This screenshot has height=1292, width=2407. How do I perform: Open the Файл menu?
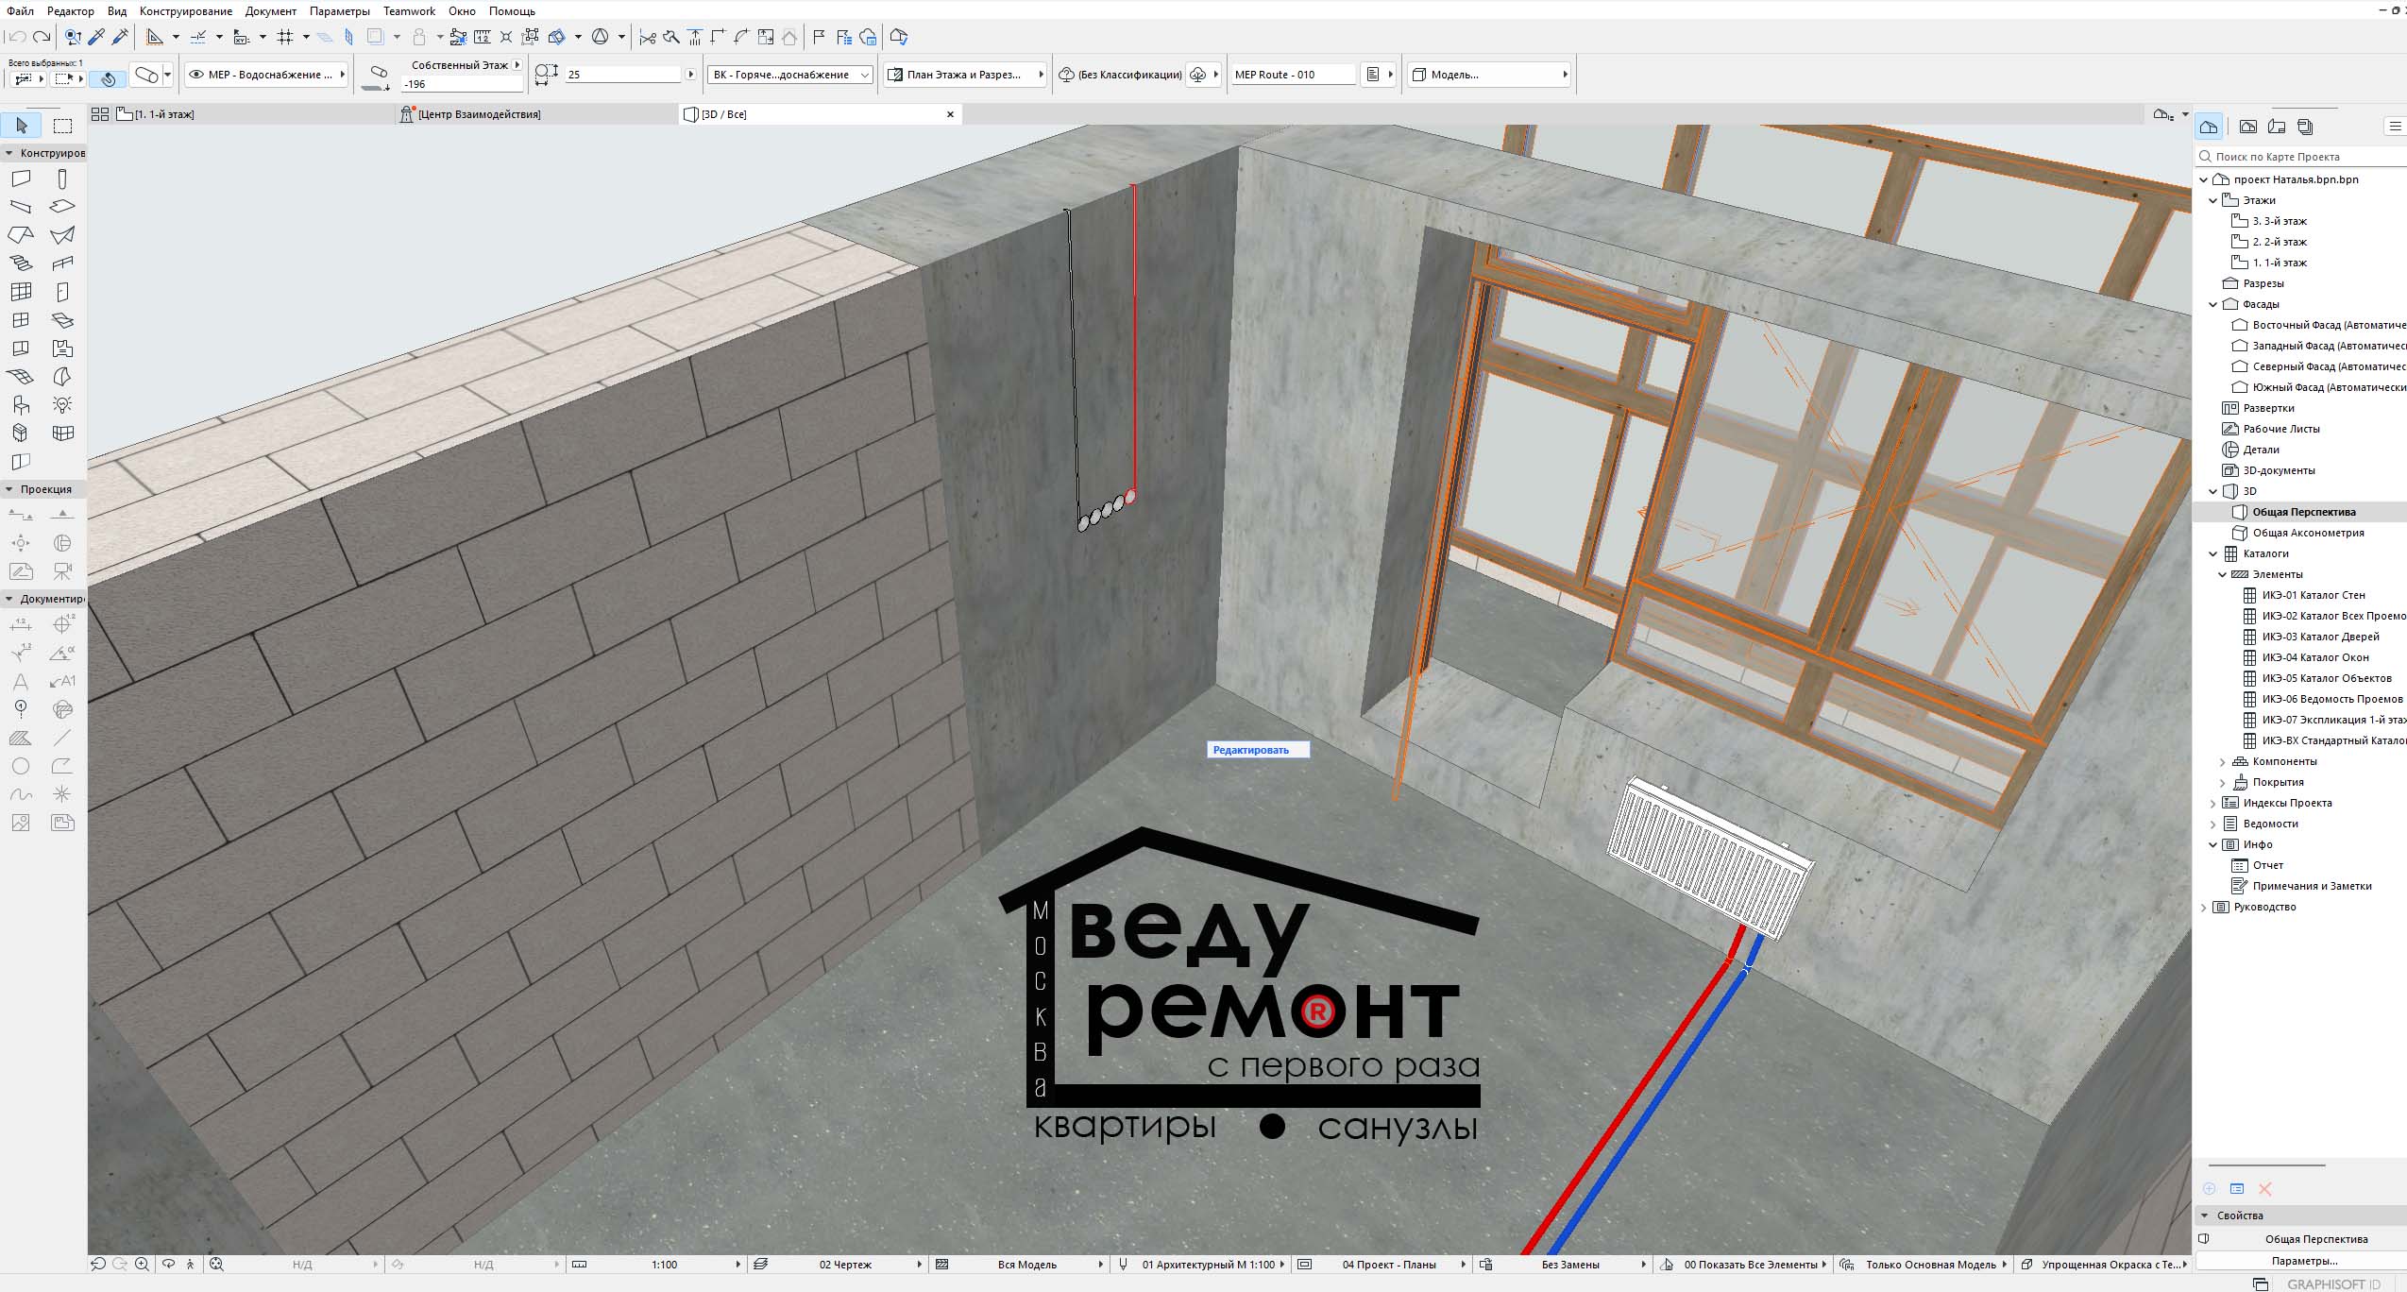point(20,11)
